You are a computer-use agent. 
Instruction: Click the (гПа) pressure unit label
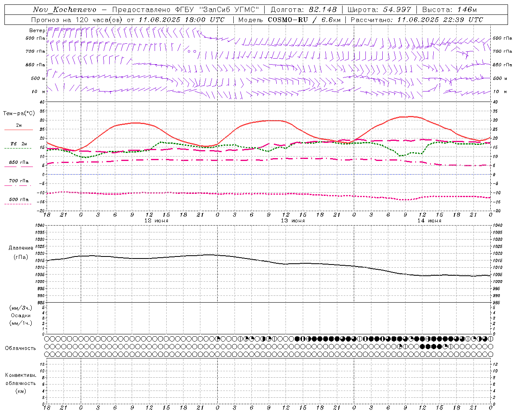pyautogui.click(x=21, y=257)
